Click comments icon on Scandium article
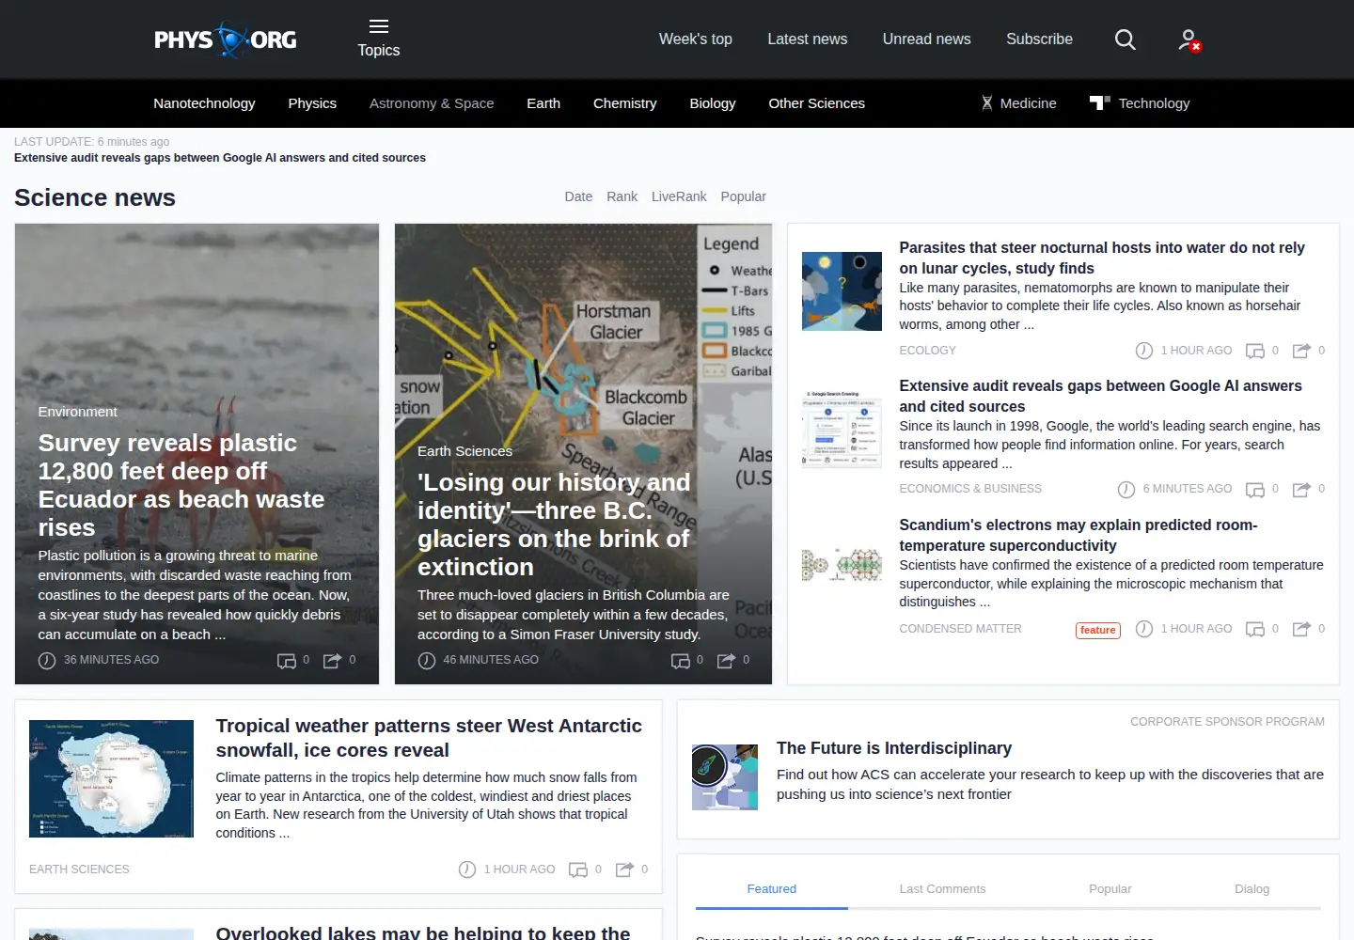The image size is (1354, 940). (x=1255, y=629)
